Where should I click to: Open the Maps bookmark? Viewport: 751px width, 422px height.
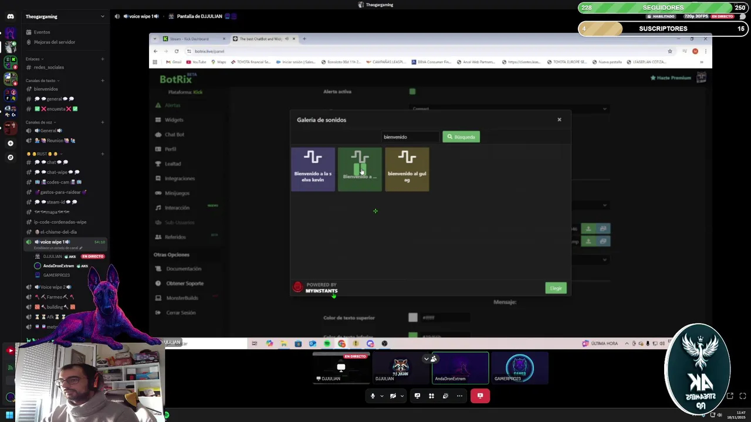coord(219,62)
